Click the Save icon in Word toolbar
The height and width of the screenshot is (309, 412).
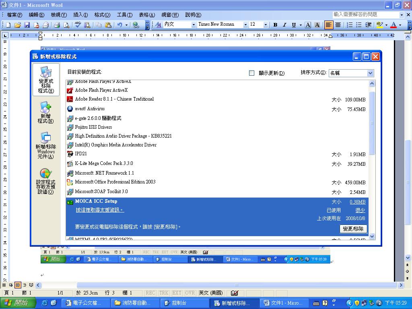click(27, 25)
